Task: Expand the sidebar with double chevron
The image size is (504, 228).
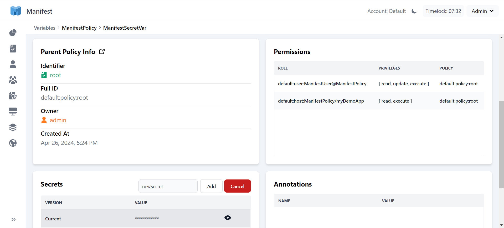Action: [x=13, y=219]
